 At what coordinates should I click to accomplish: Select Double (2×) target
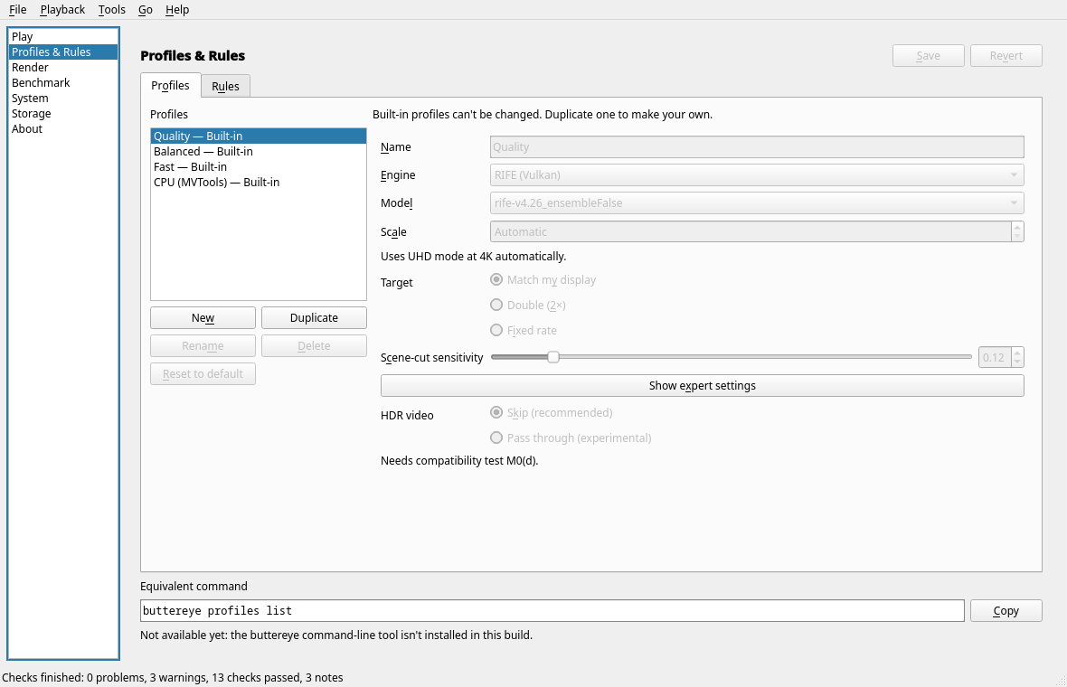click(528, 305)
